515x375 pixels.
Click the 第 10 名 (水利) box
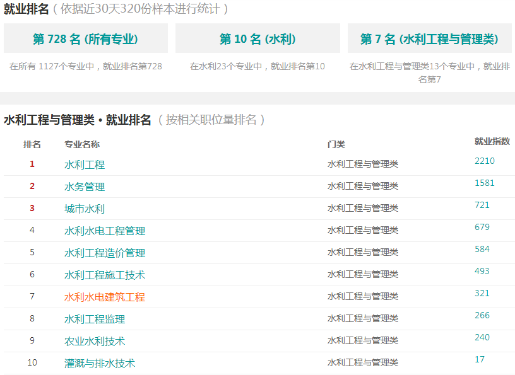pyautogui.click(x=257, y=38)
